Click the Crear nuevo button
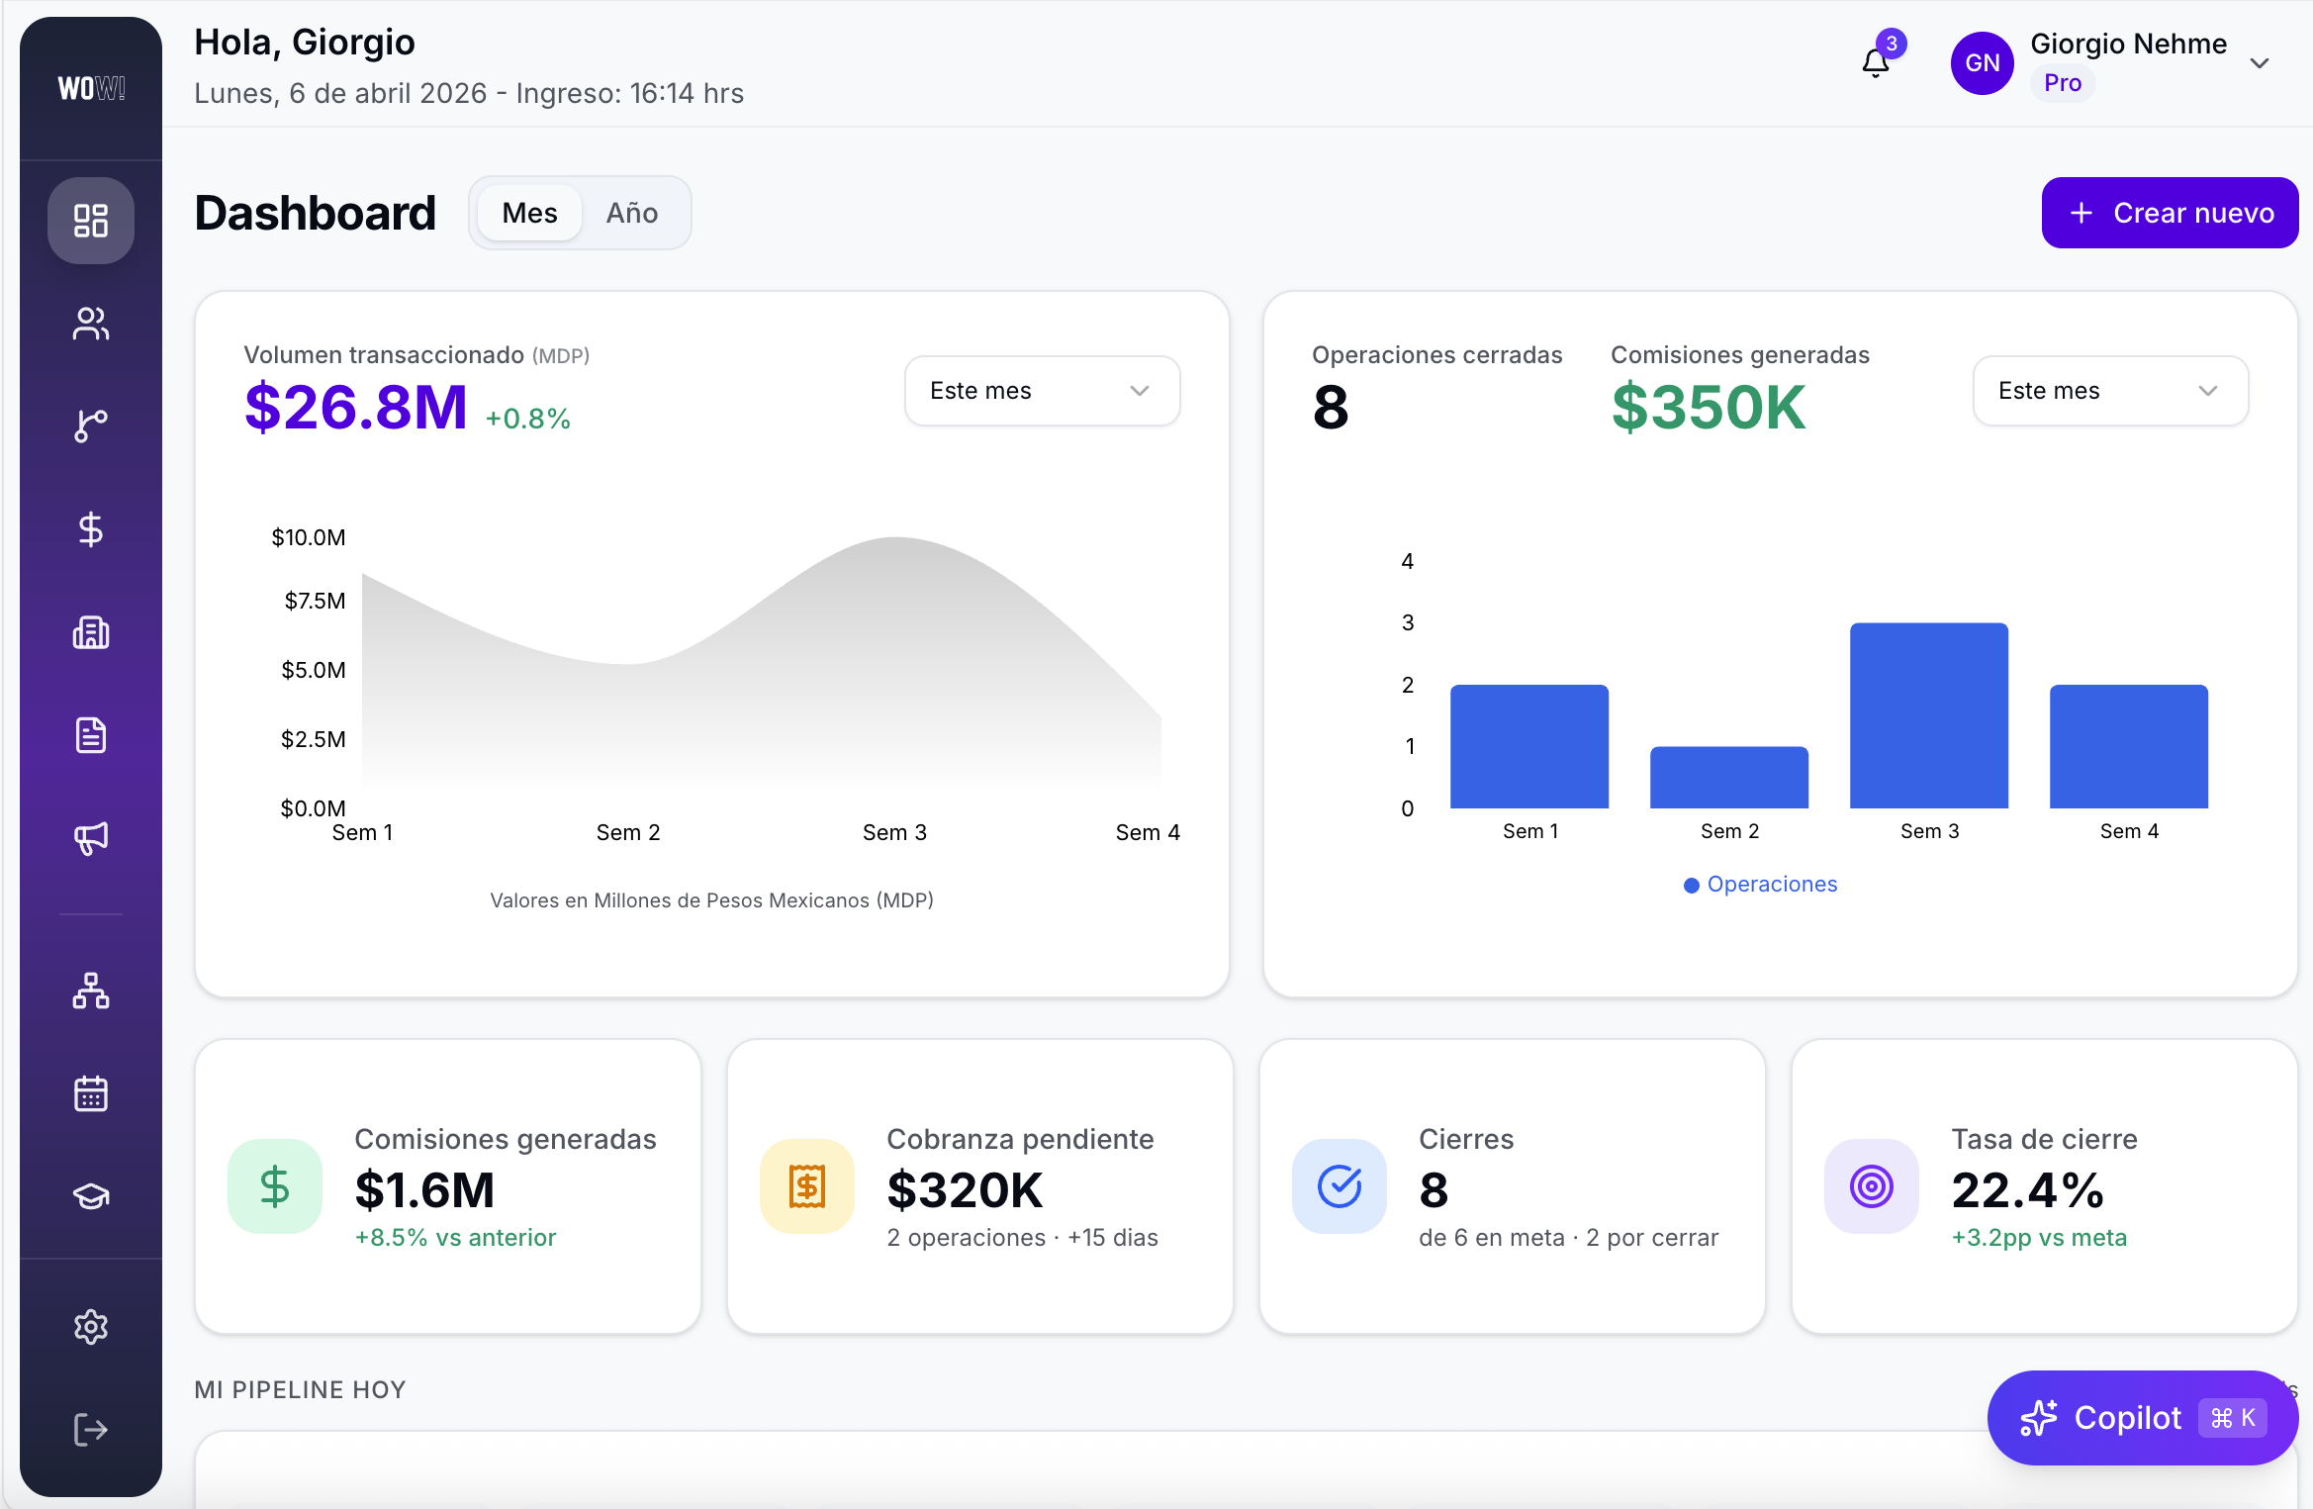 pyautogui.click(x=2170, y=212)
